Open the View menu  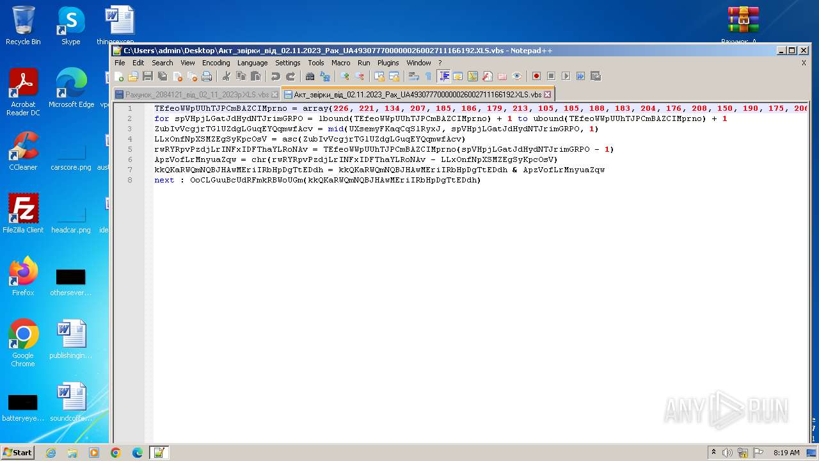pos(187,63)
